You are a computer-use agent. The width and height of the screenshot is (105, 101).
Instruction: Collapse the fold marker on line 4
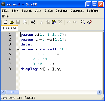(18, 49)
